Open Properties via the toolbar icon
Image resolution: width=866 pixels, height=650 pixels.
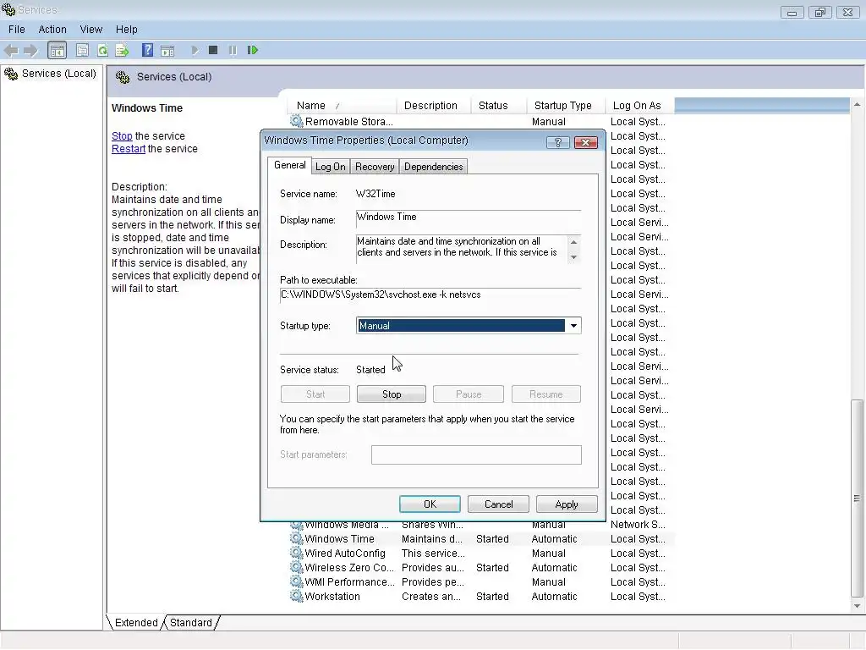point(82,51)
